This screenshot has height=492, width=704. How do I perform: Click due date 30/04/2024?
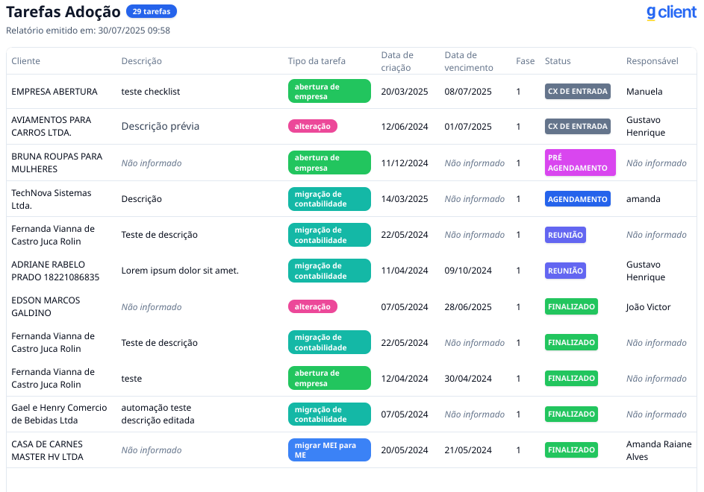[x=468, y=379]
